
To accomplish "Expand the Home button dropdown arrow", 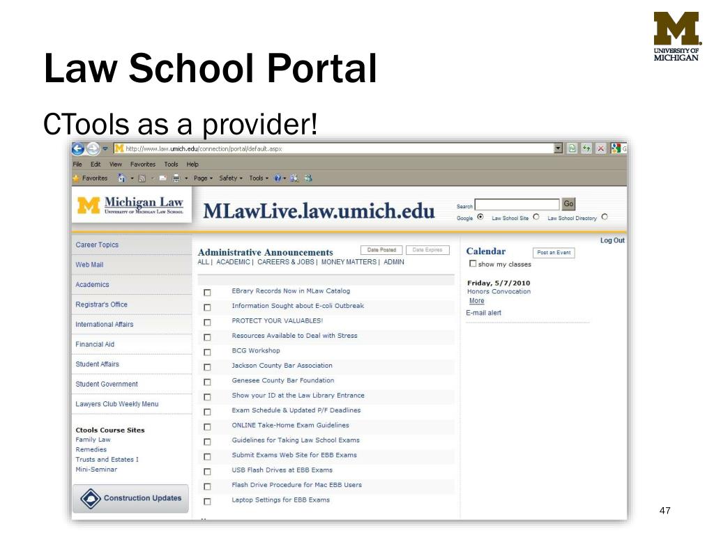I will 132,178.
